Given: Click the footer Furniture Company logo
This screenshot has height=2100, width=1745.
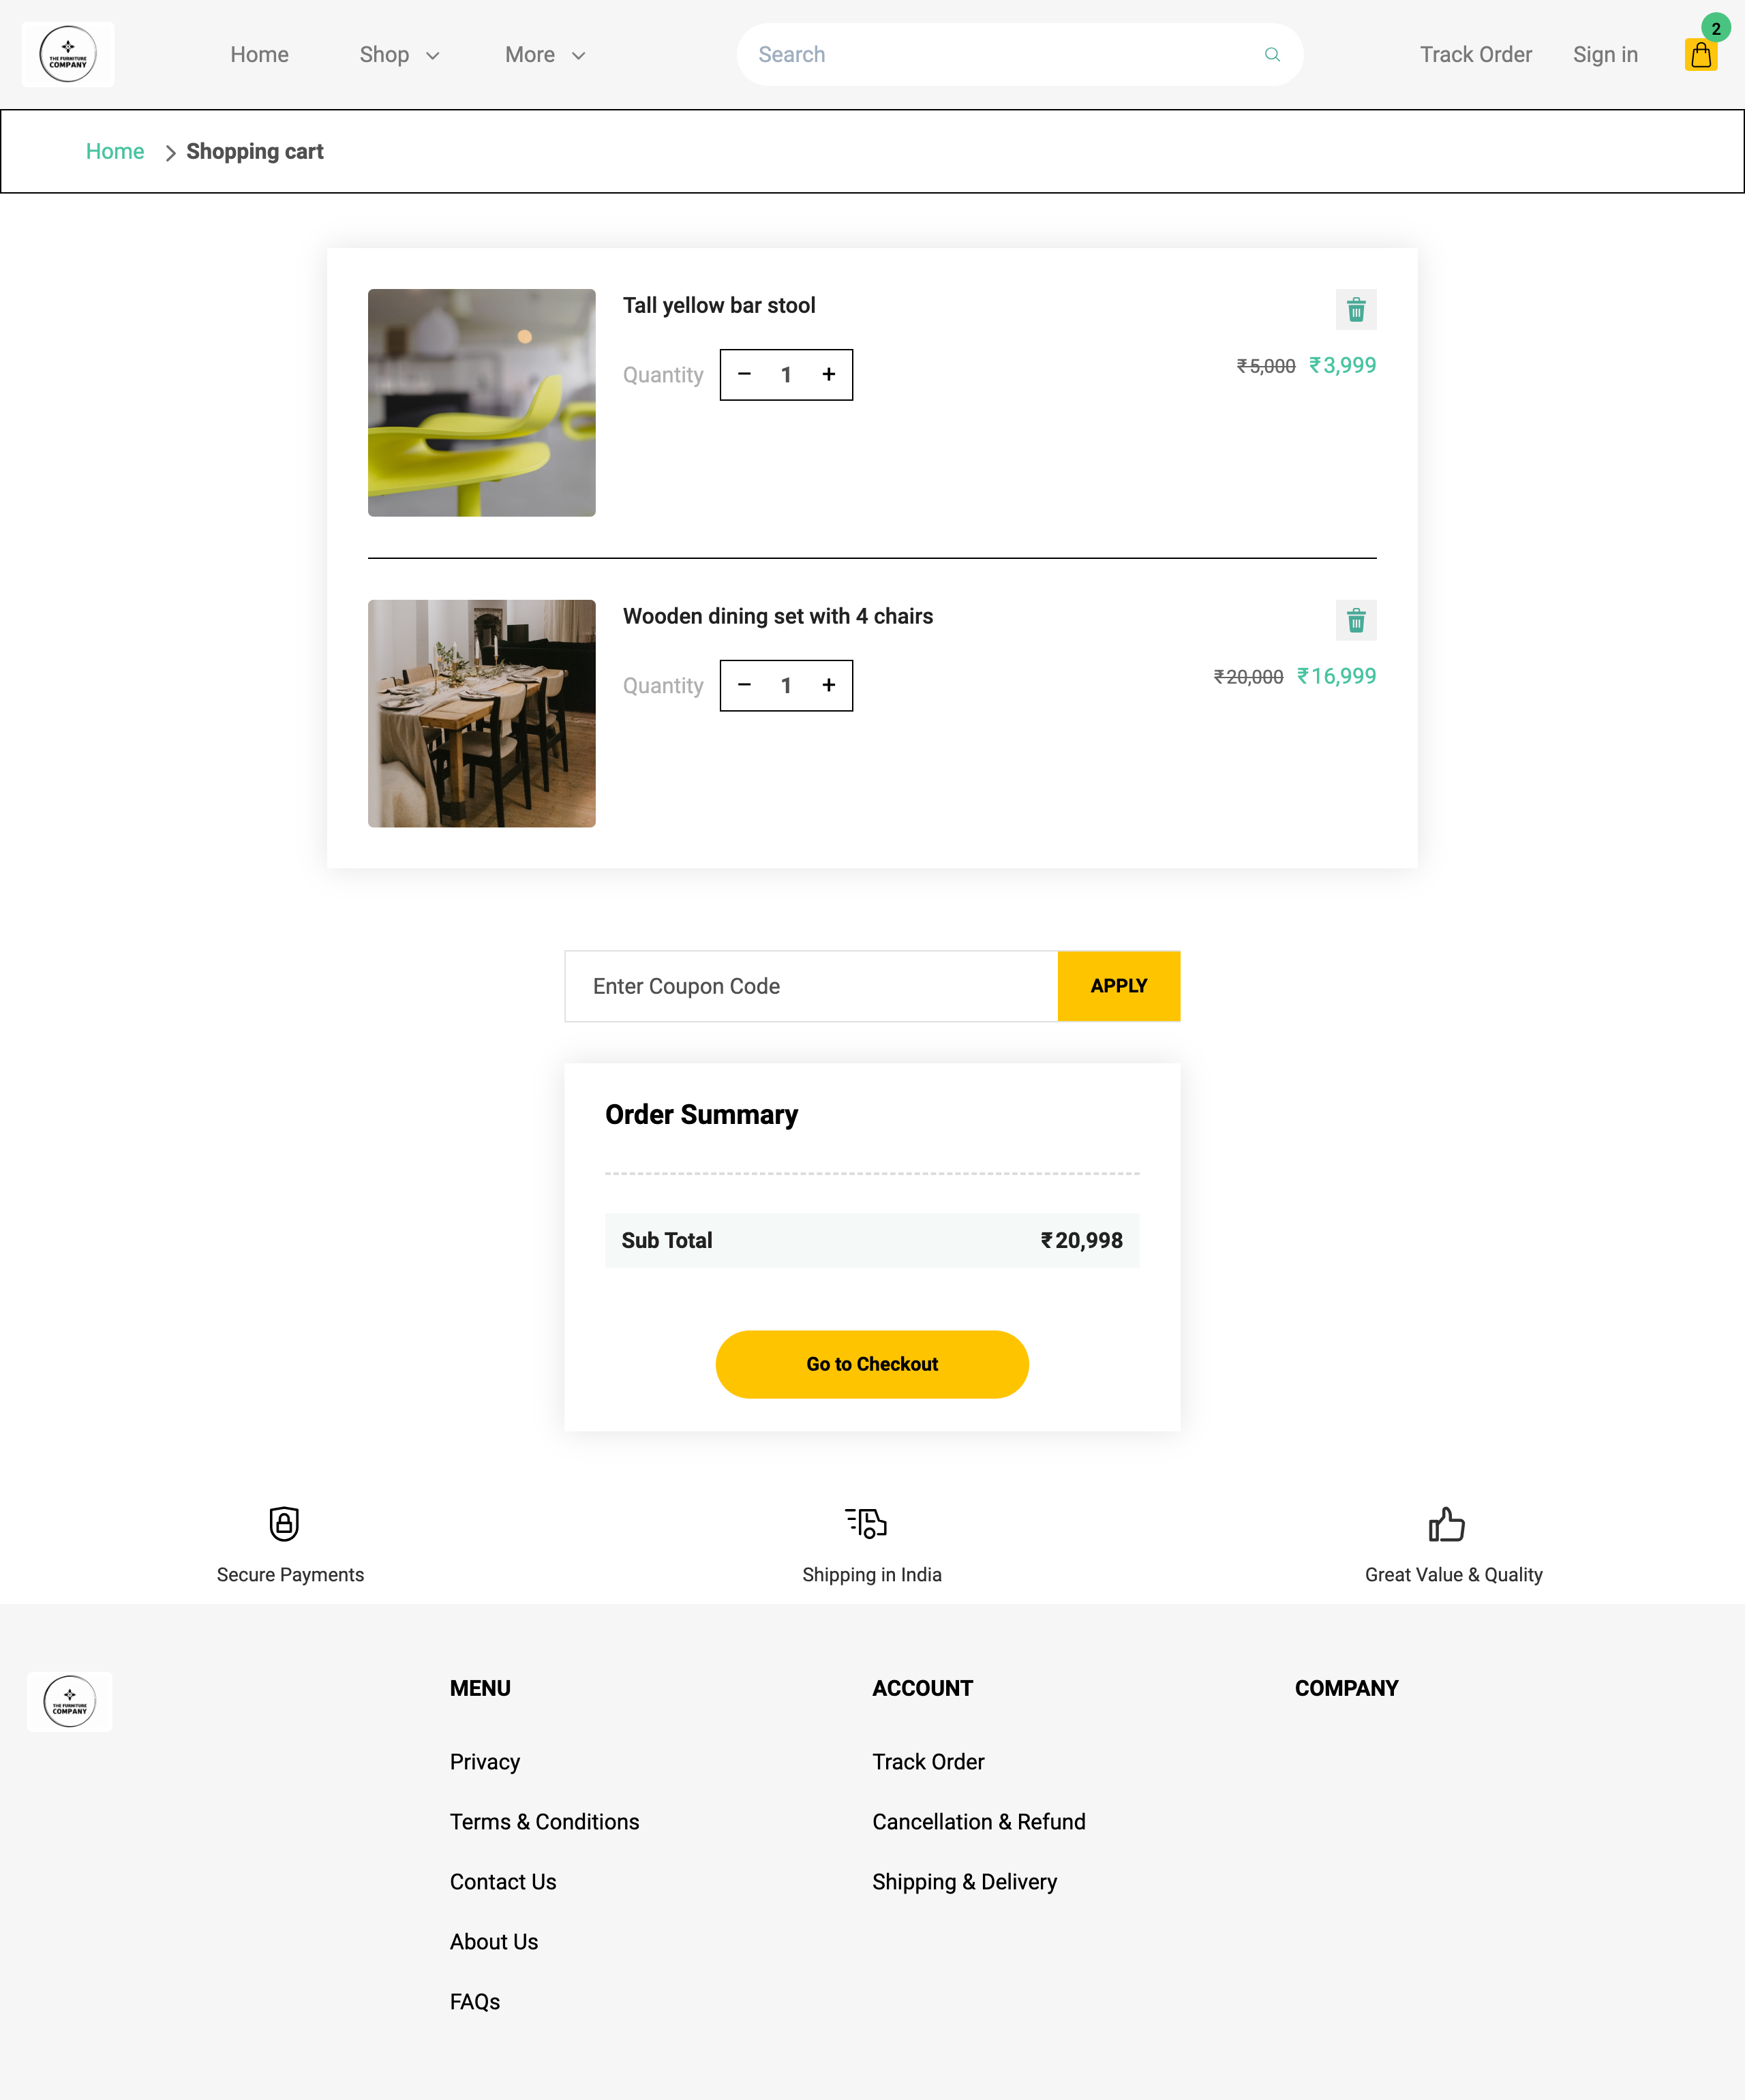Looking at the screenshot, I should [x=69, y=1701].
